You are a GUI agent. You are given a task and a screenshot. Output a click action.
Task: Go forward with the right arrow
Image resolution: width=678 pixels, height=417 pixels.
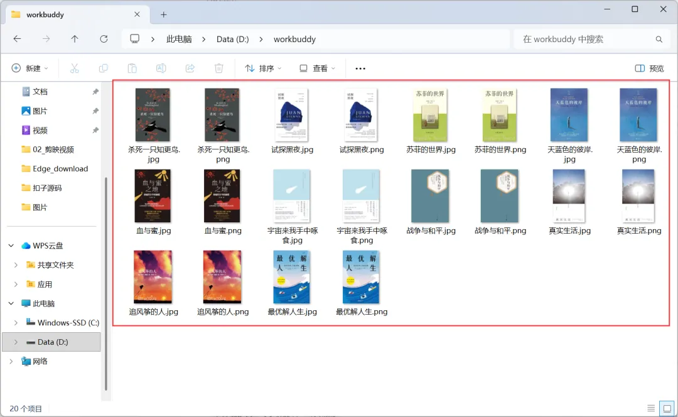(46, 39)
